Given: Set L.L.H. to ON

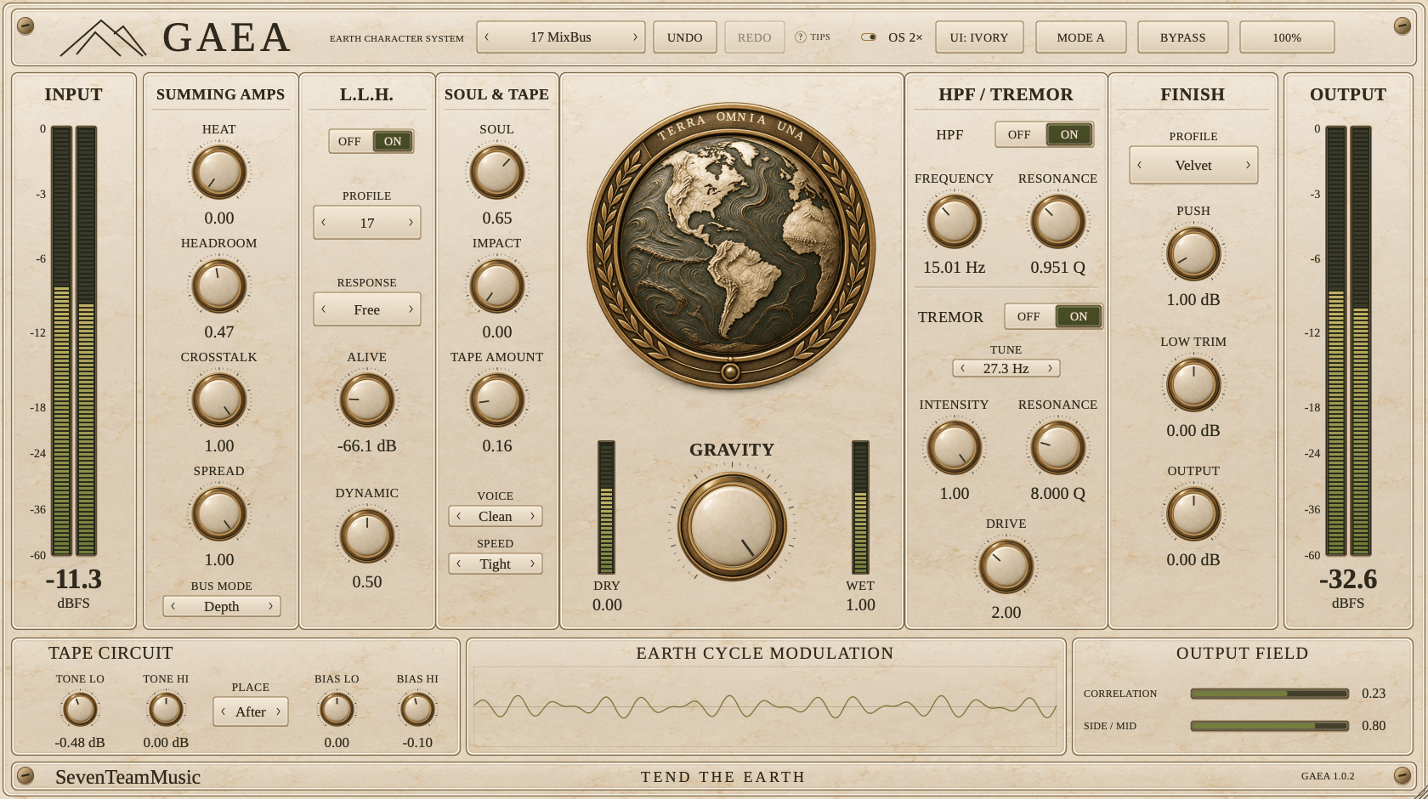Looking at the screenshot, I should tap(393, 141).
